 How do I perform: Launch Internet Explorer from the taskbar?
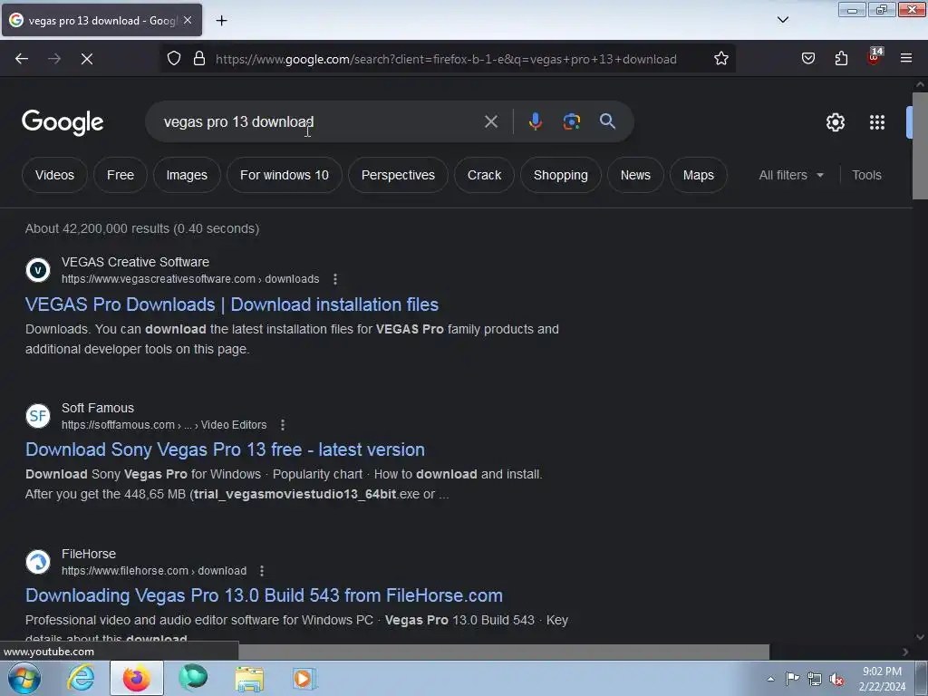pos(81,678)
